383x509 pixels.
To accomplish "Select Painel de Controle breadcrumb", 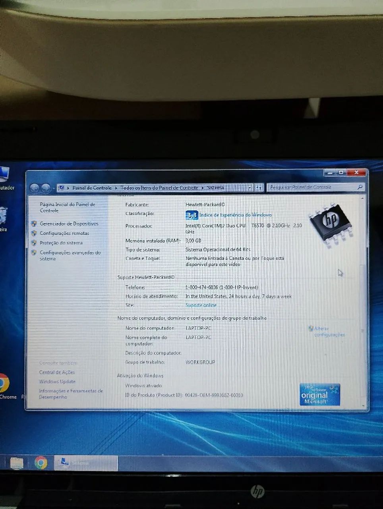I will tap(92, 188).
